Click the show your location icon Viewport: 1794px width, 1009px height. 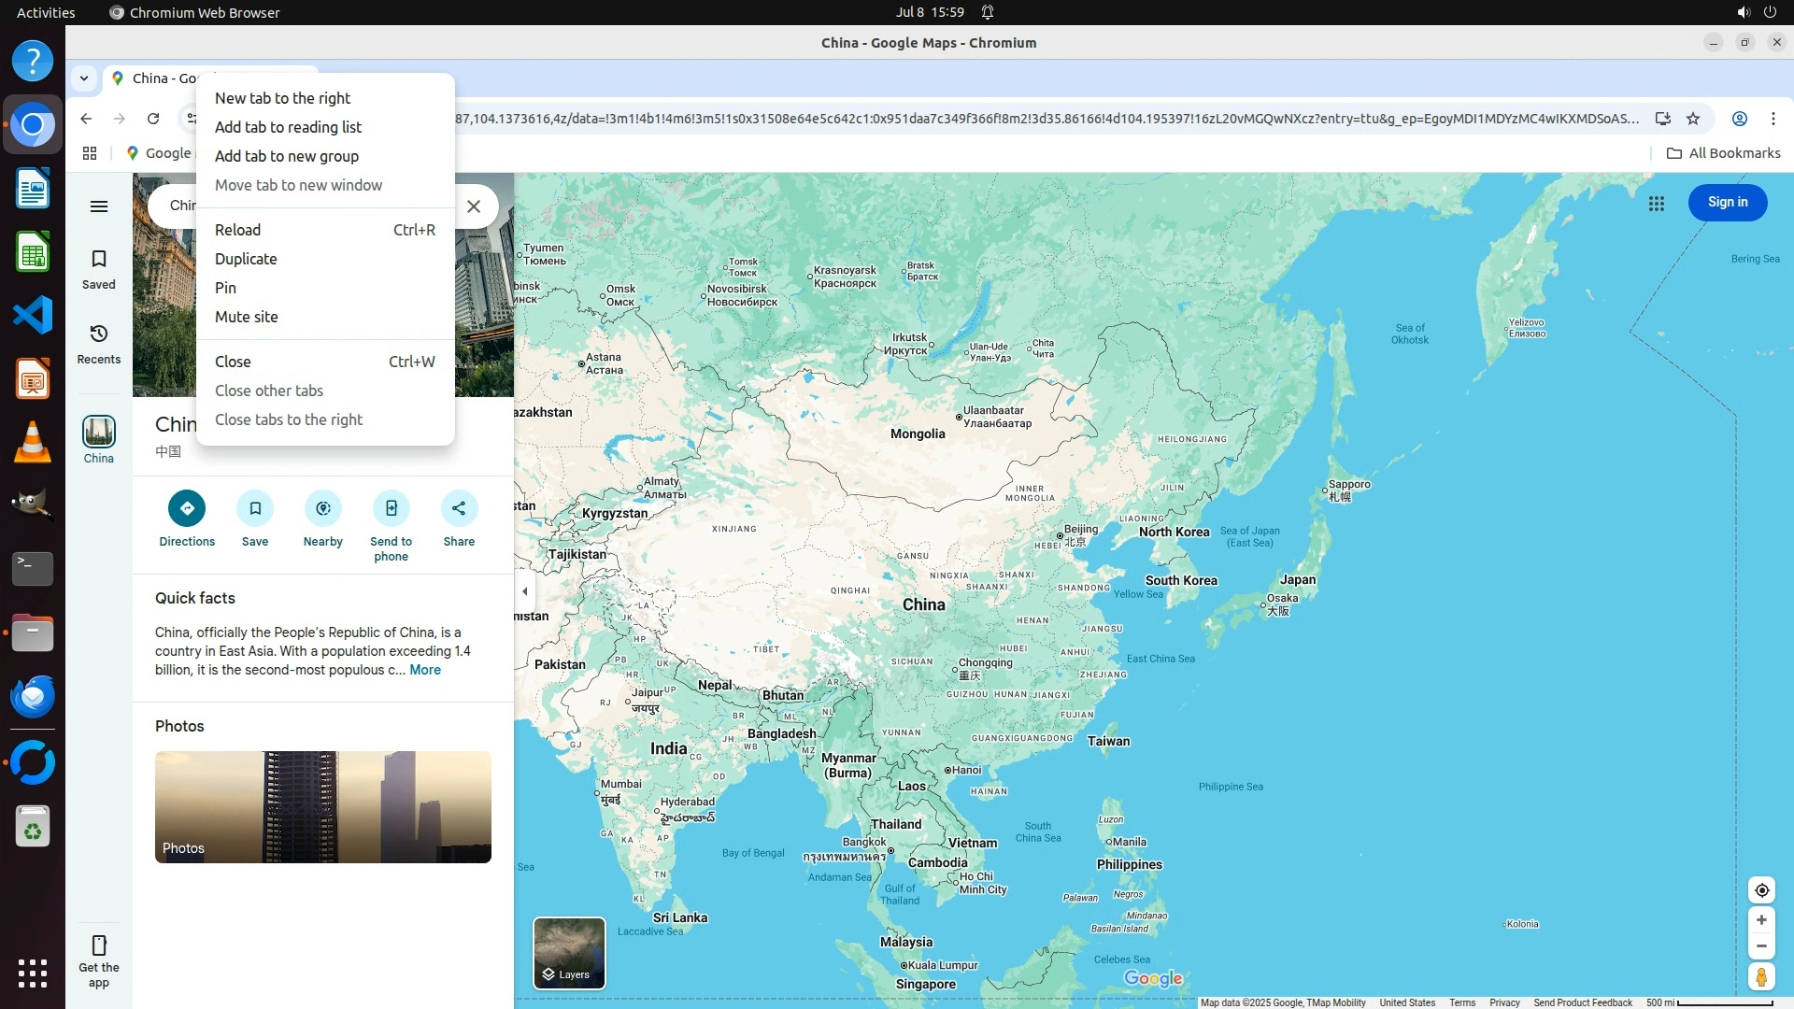[1761, 890]
